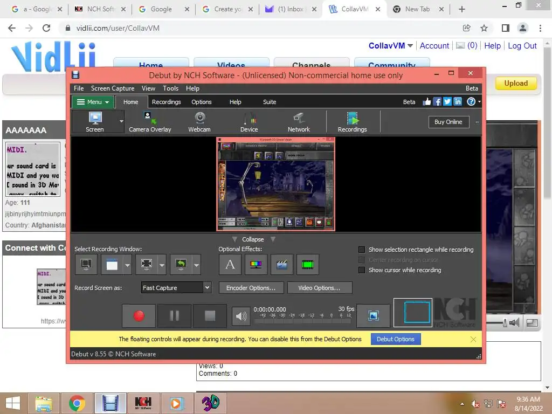Switch to Suite tab

point(270,102)
